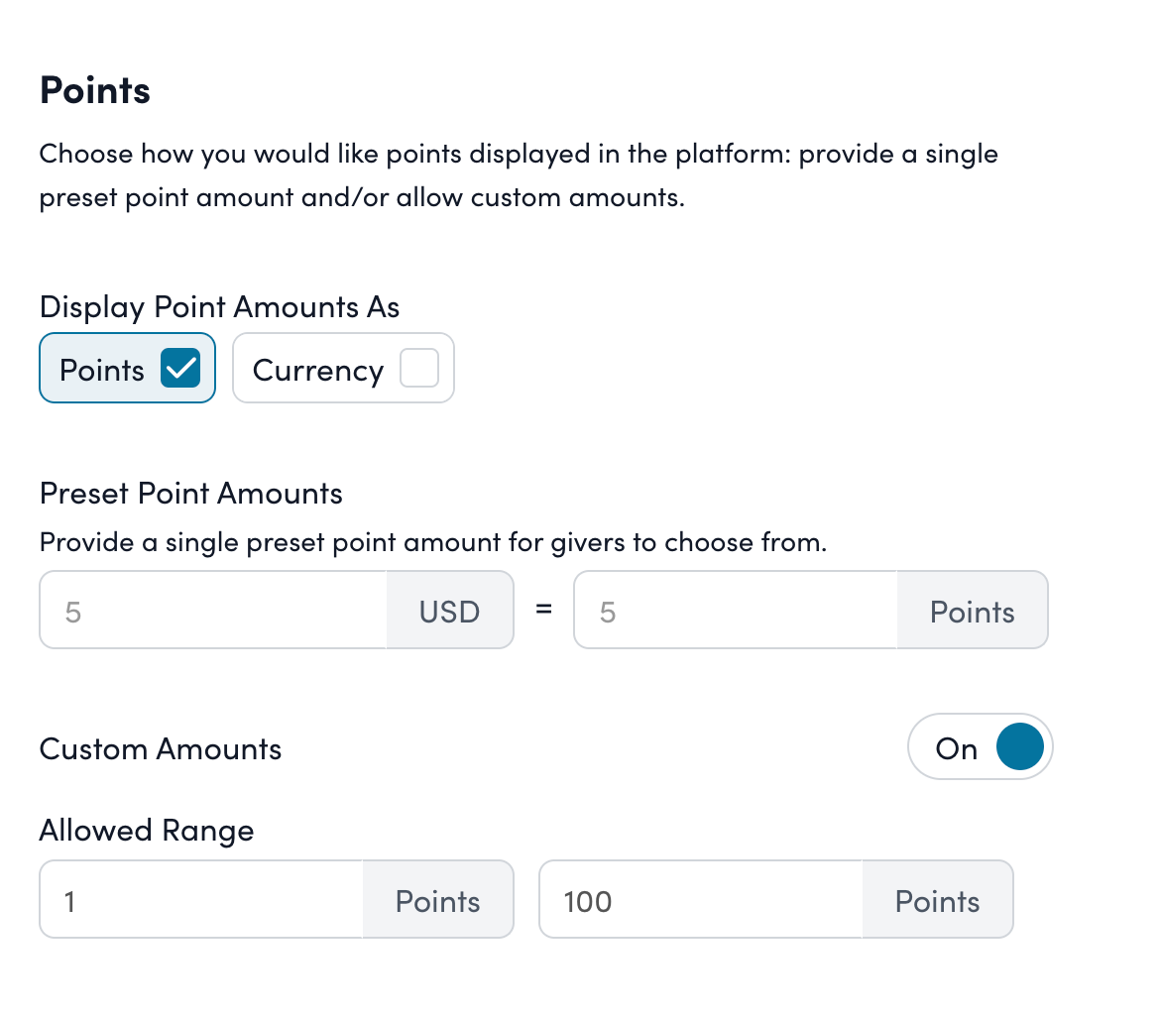Click the USD currency suffix label

[x=449, y=611]
